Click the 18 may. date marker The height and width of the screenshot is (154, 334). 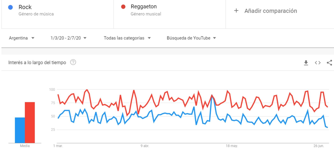tap(231, 146)
